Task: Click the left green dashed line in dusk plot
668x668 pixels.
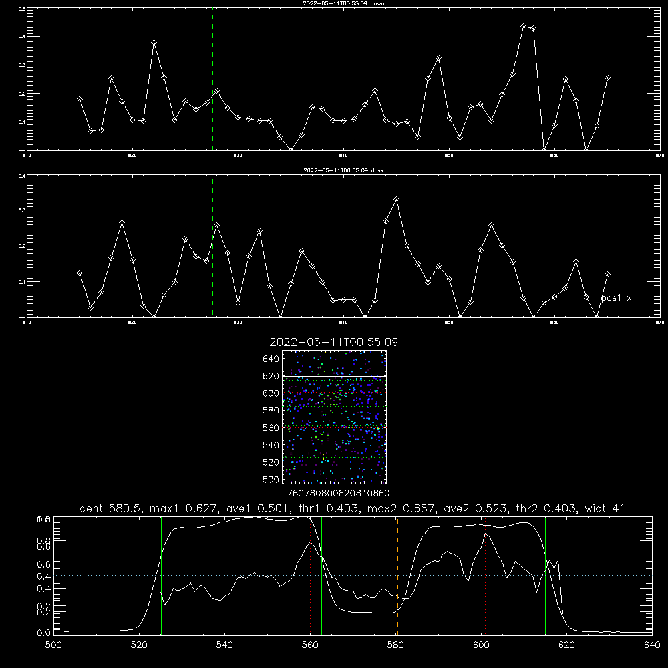Action: (212, 246)
